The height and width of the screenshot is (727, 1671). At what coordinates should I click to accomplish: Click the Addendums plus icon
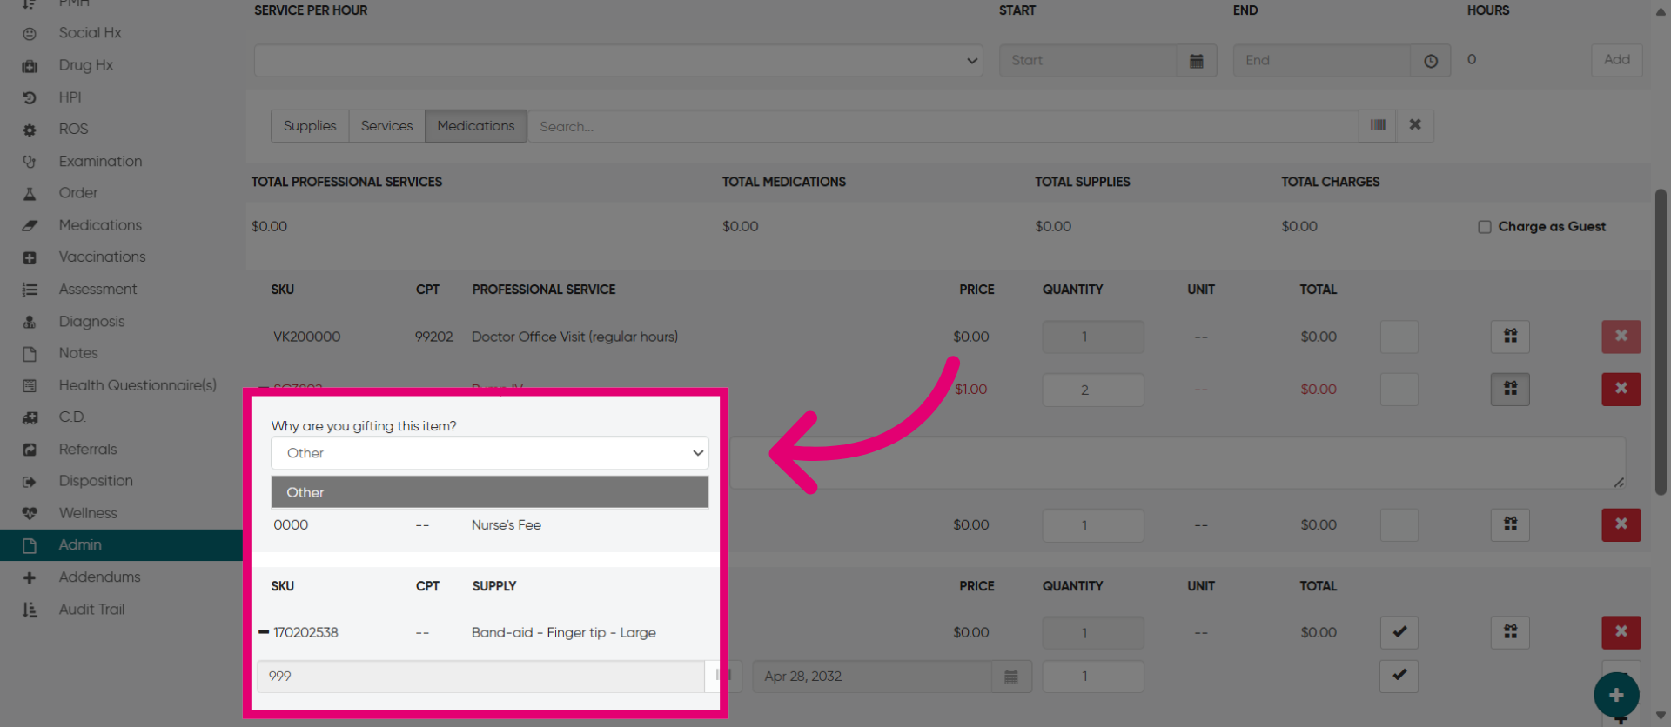pos(30,577)
